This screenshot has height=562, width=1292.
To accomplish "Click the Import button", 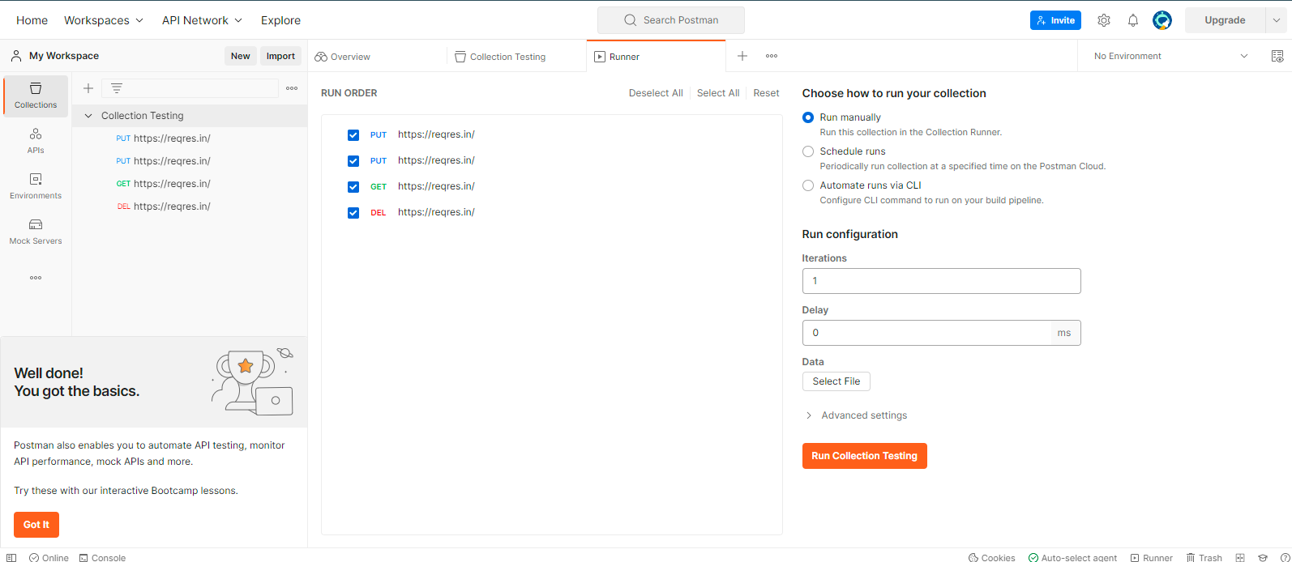I will 280,56.
